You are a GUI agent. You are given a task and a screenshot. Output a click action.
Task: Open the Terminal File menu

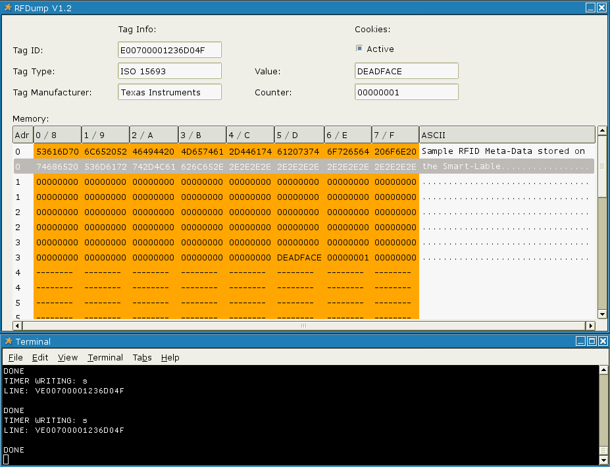(16, 357)
